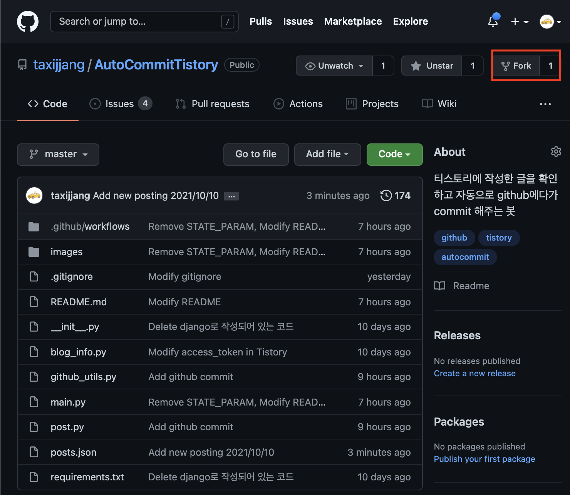
Task: Select the autocommit topic tag
Action: [x=465, y=257]
